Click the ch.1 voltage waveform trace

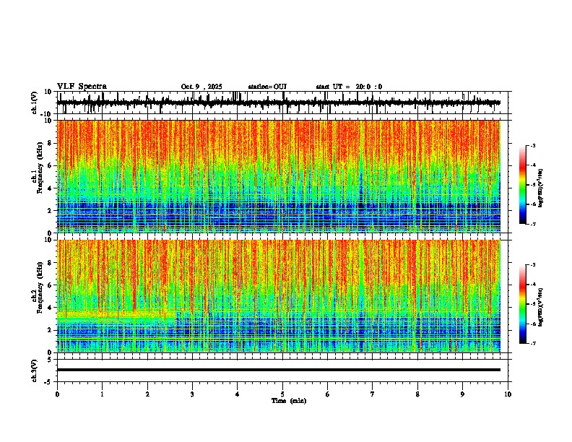[x=279, y=103]
